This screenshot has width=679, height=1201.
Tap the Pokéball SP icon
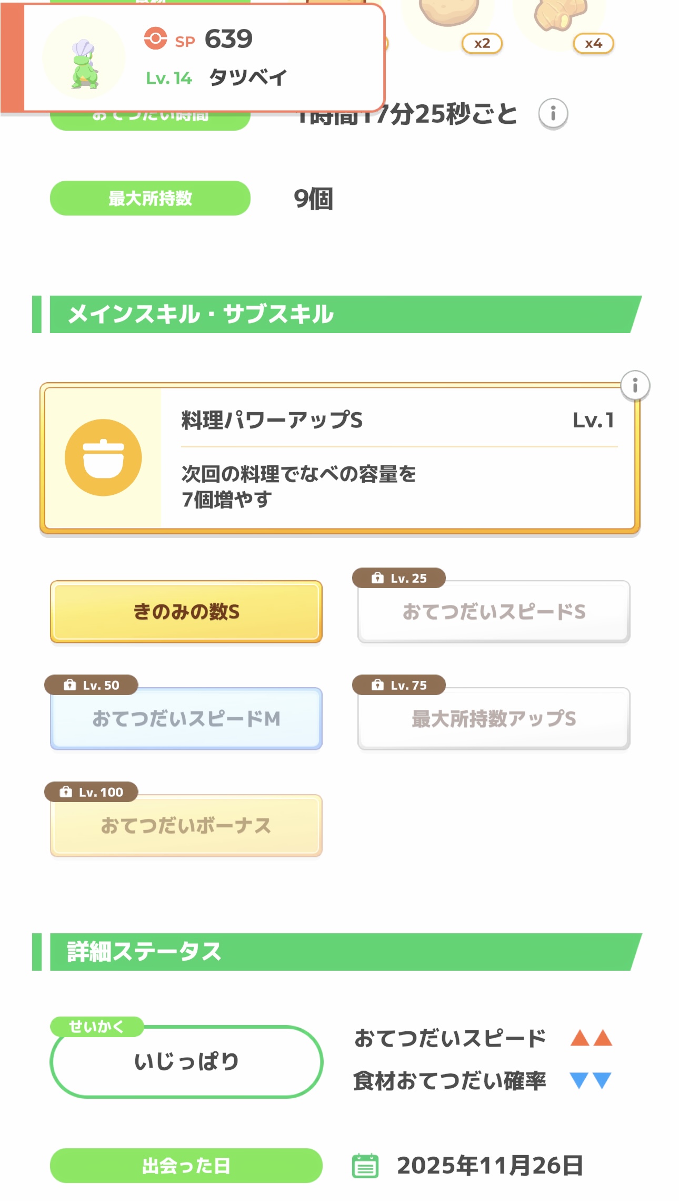155,38
